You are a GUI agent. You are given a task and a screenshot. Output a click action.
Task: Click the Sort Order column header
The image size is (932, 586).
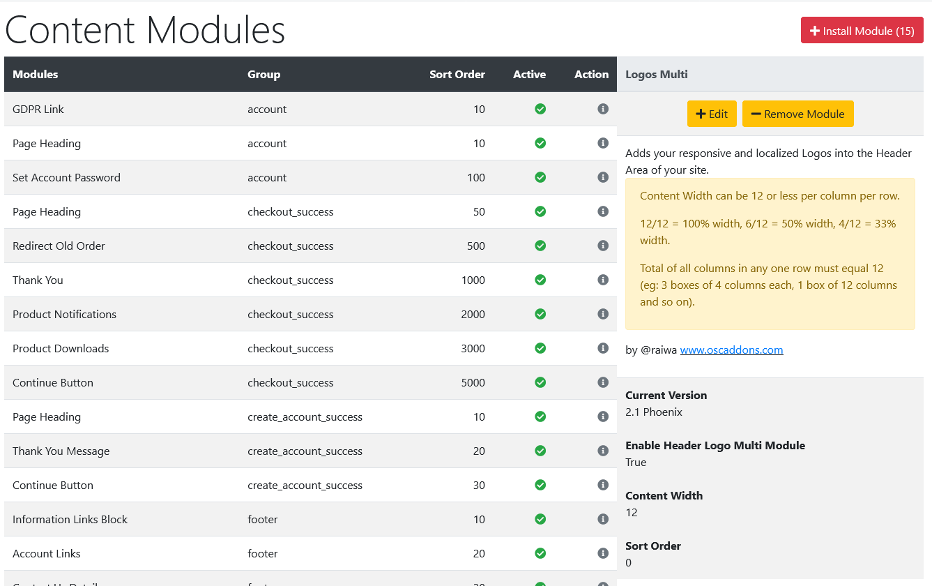[457, 74]
